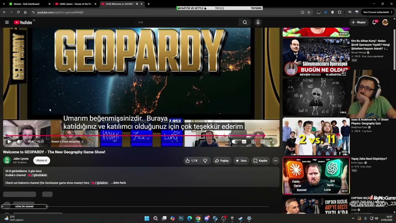This screenshot has width=396, height=223.
Task: Open video player settings gear
Action: click(253, 142)
